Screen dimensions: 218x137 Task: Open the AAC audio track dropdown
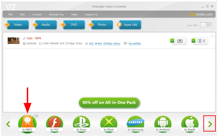click(x=105, y=44)
